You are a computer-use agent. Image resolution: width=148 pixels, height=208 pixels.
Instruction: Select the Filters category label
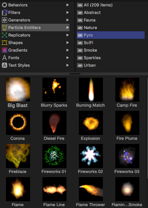coord(14,12)
